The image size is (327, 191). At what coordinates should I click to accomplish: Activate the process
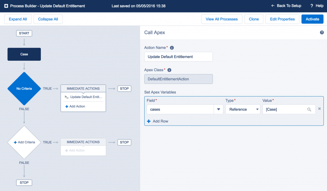coord(312,19)
